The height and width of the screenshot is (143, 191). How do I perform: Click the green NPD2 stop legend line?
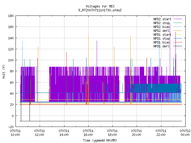178,23
